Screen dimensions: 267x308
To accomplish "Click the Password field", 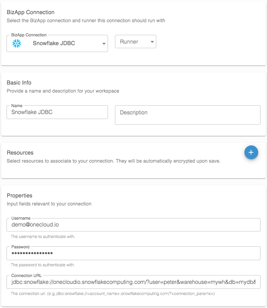I will pos(133,253).
